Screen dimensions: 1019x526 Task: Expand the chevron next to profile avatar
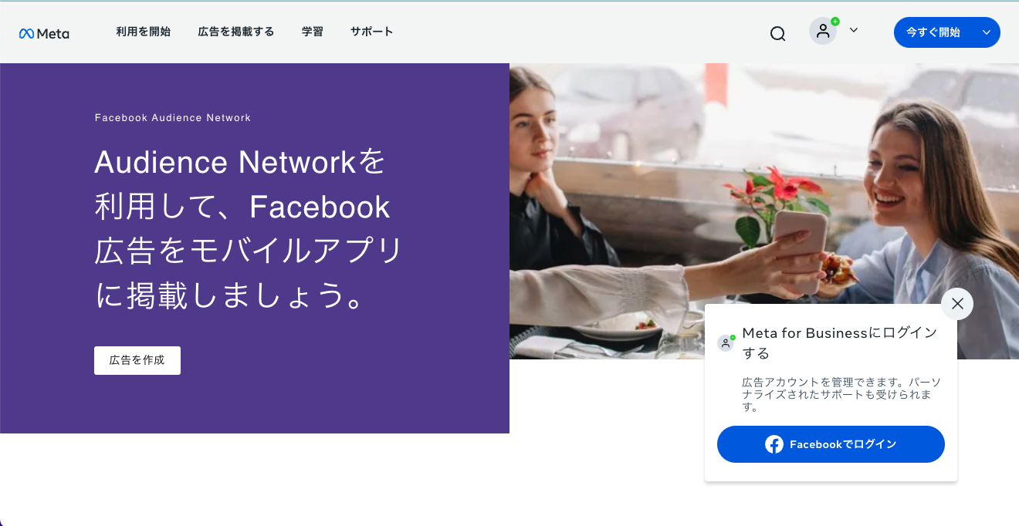[x=853, y=30]
